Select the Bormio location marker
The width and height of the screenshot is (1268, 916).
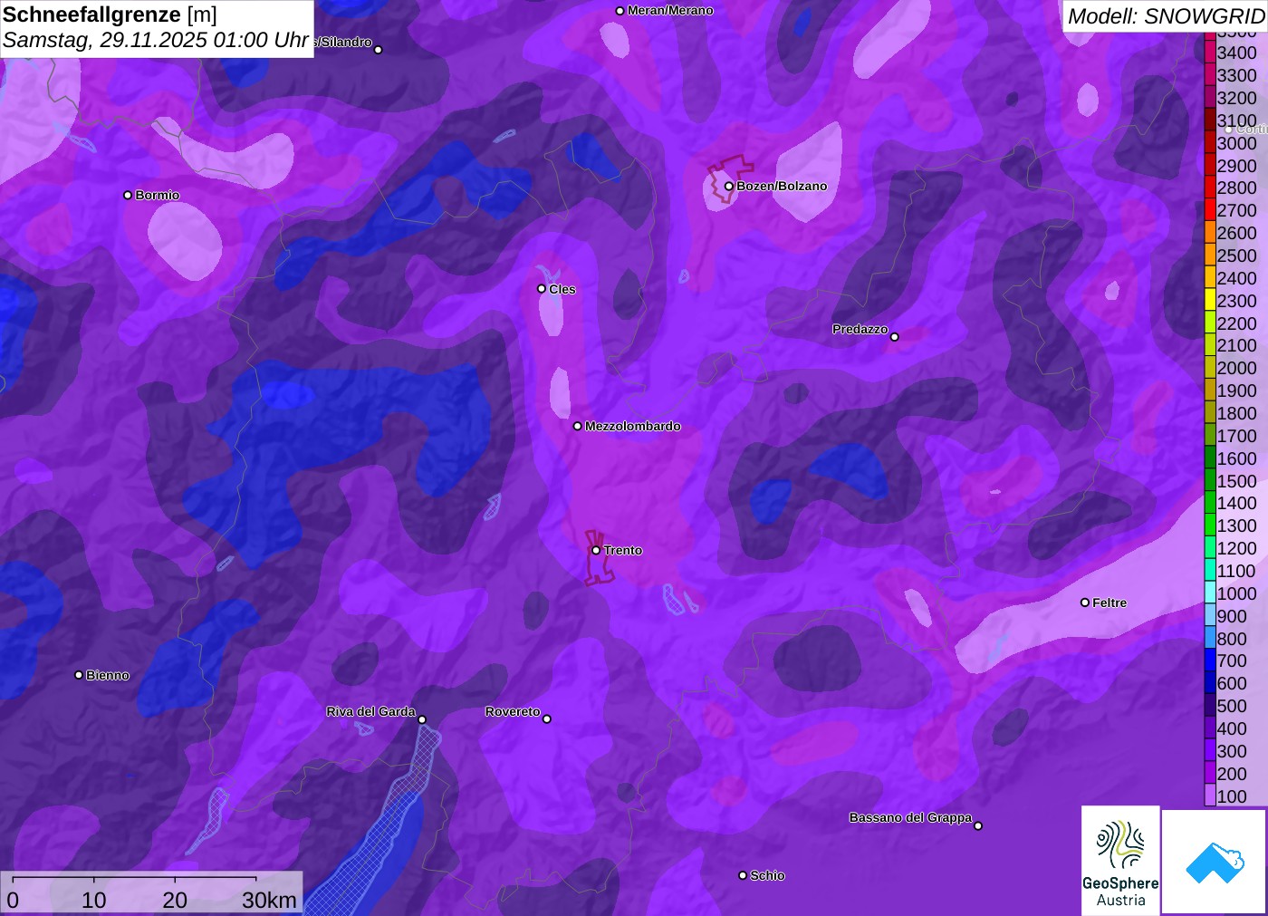click(128, 195)
